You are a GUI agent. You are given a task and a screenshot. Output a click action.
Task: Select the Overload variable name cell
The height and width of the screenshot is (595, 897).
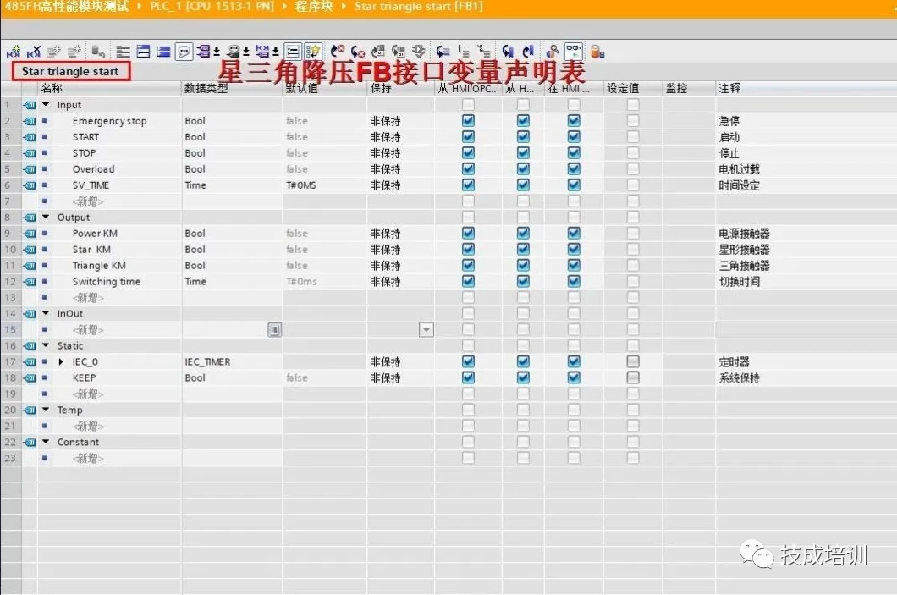93,169
